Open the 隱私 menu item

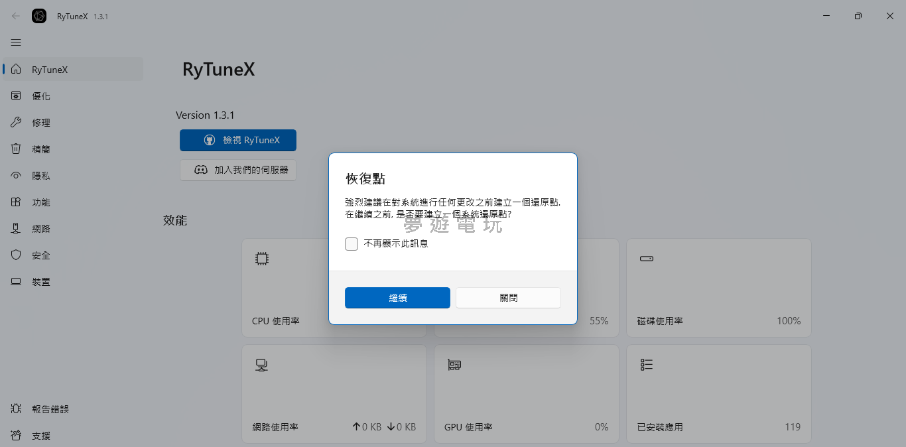click(x=73, y=176)
